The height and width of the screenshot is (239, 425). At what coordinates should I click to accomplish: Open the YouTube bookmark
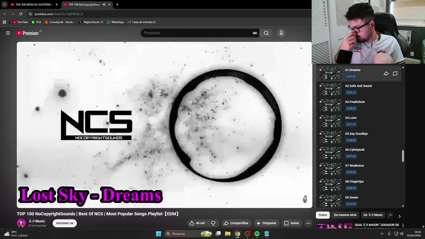20,22
